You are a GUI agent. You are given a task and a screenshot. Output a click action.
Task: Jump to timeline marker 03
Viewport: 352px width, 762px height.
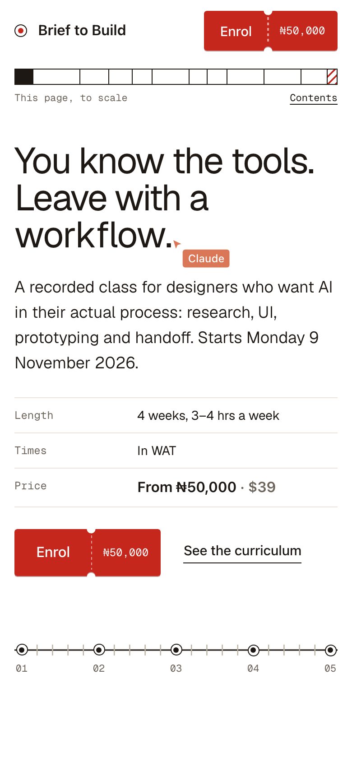tap(176, 650)
